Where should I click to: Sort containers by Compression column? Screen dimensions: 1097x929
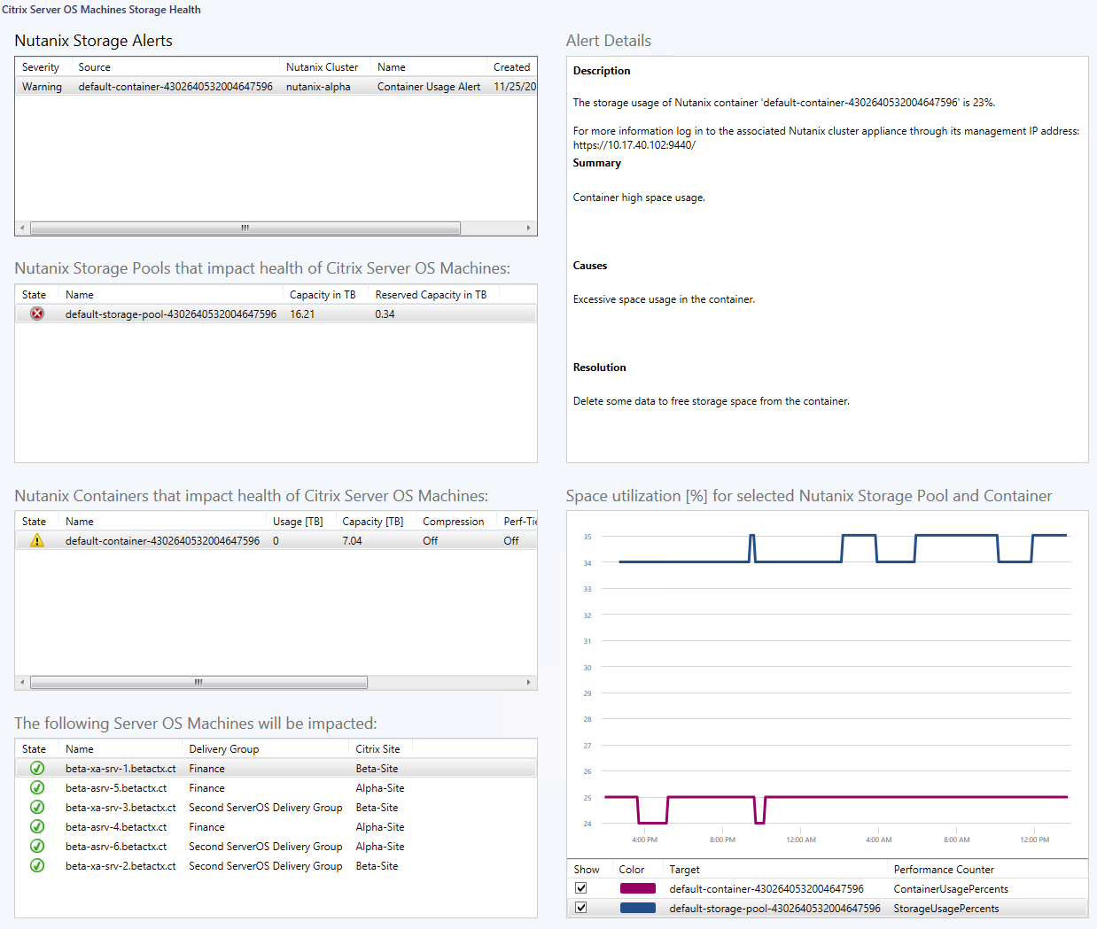pyautogui.click(x=453, y=522)
